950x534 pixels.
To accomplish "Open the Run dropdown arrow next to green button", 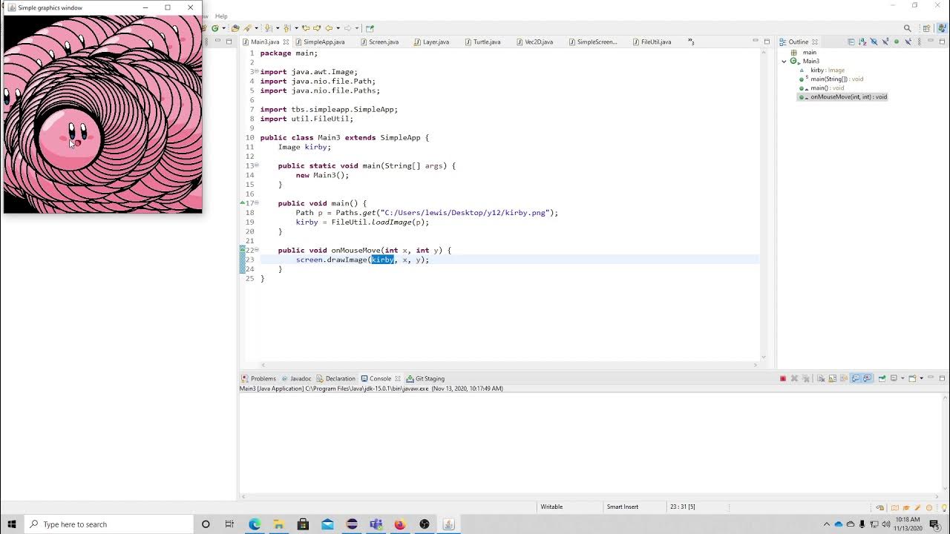I will point(223,28).
